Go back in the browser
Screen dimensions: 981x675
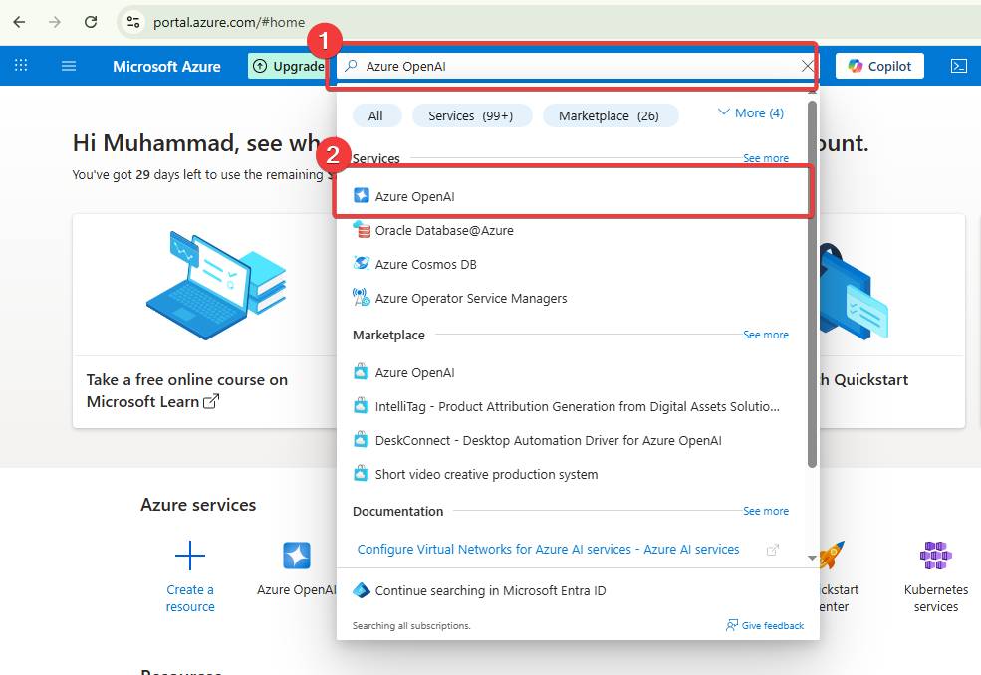19,22
